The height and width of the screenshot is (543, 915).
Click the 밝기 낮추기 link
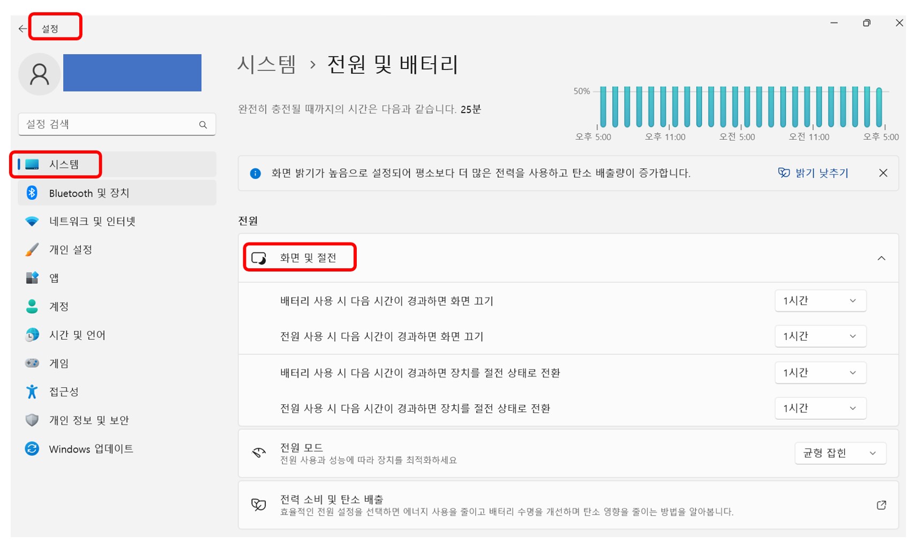[814, 173]
